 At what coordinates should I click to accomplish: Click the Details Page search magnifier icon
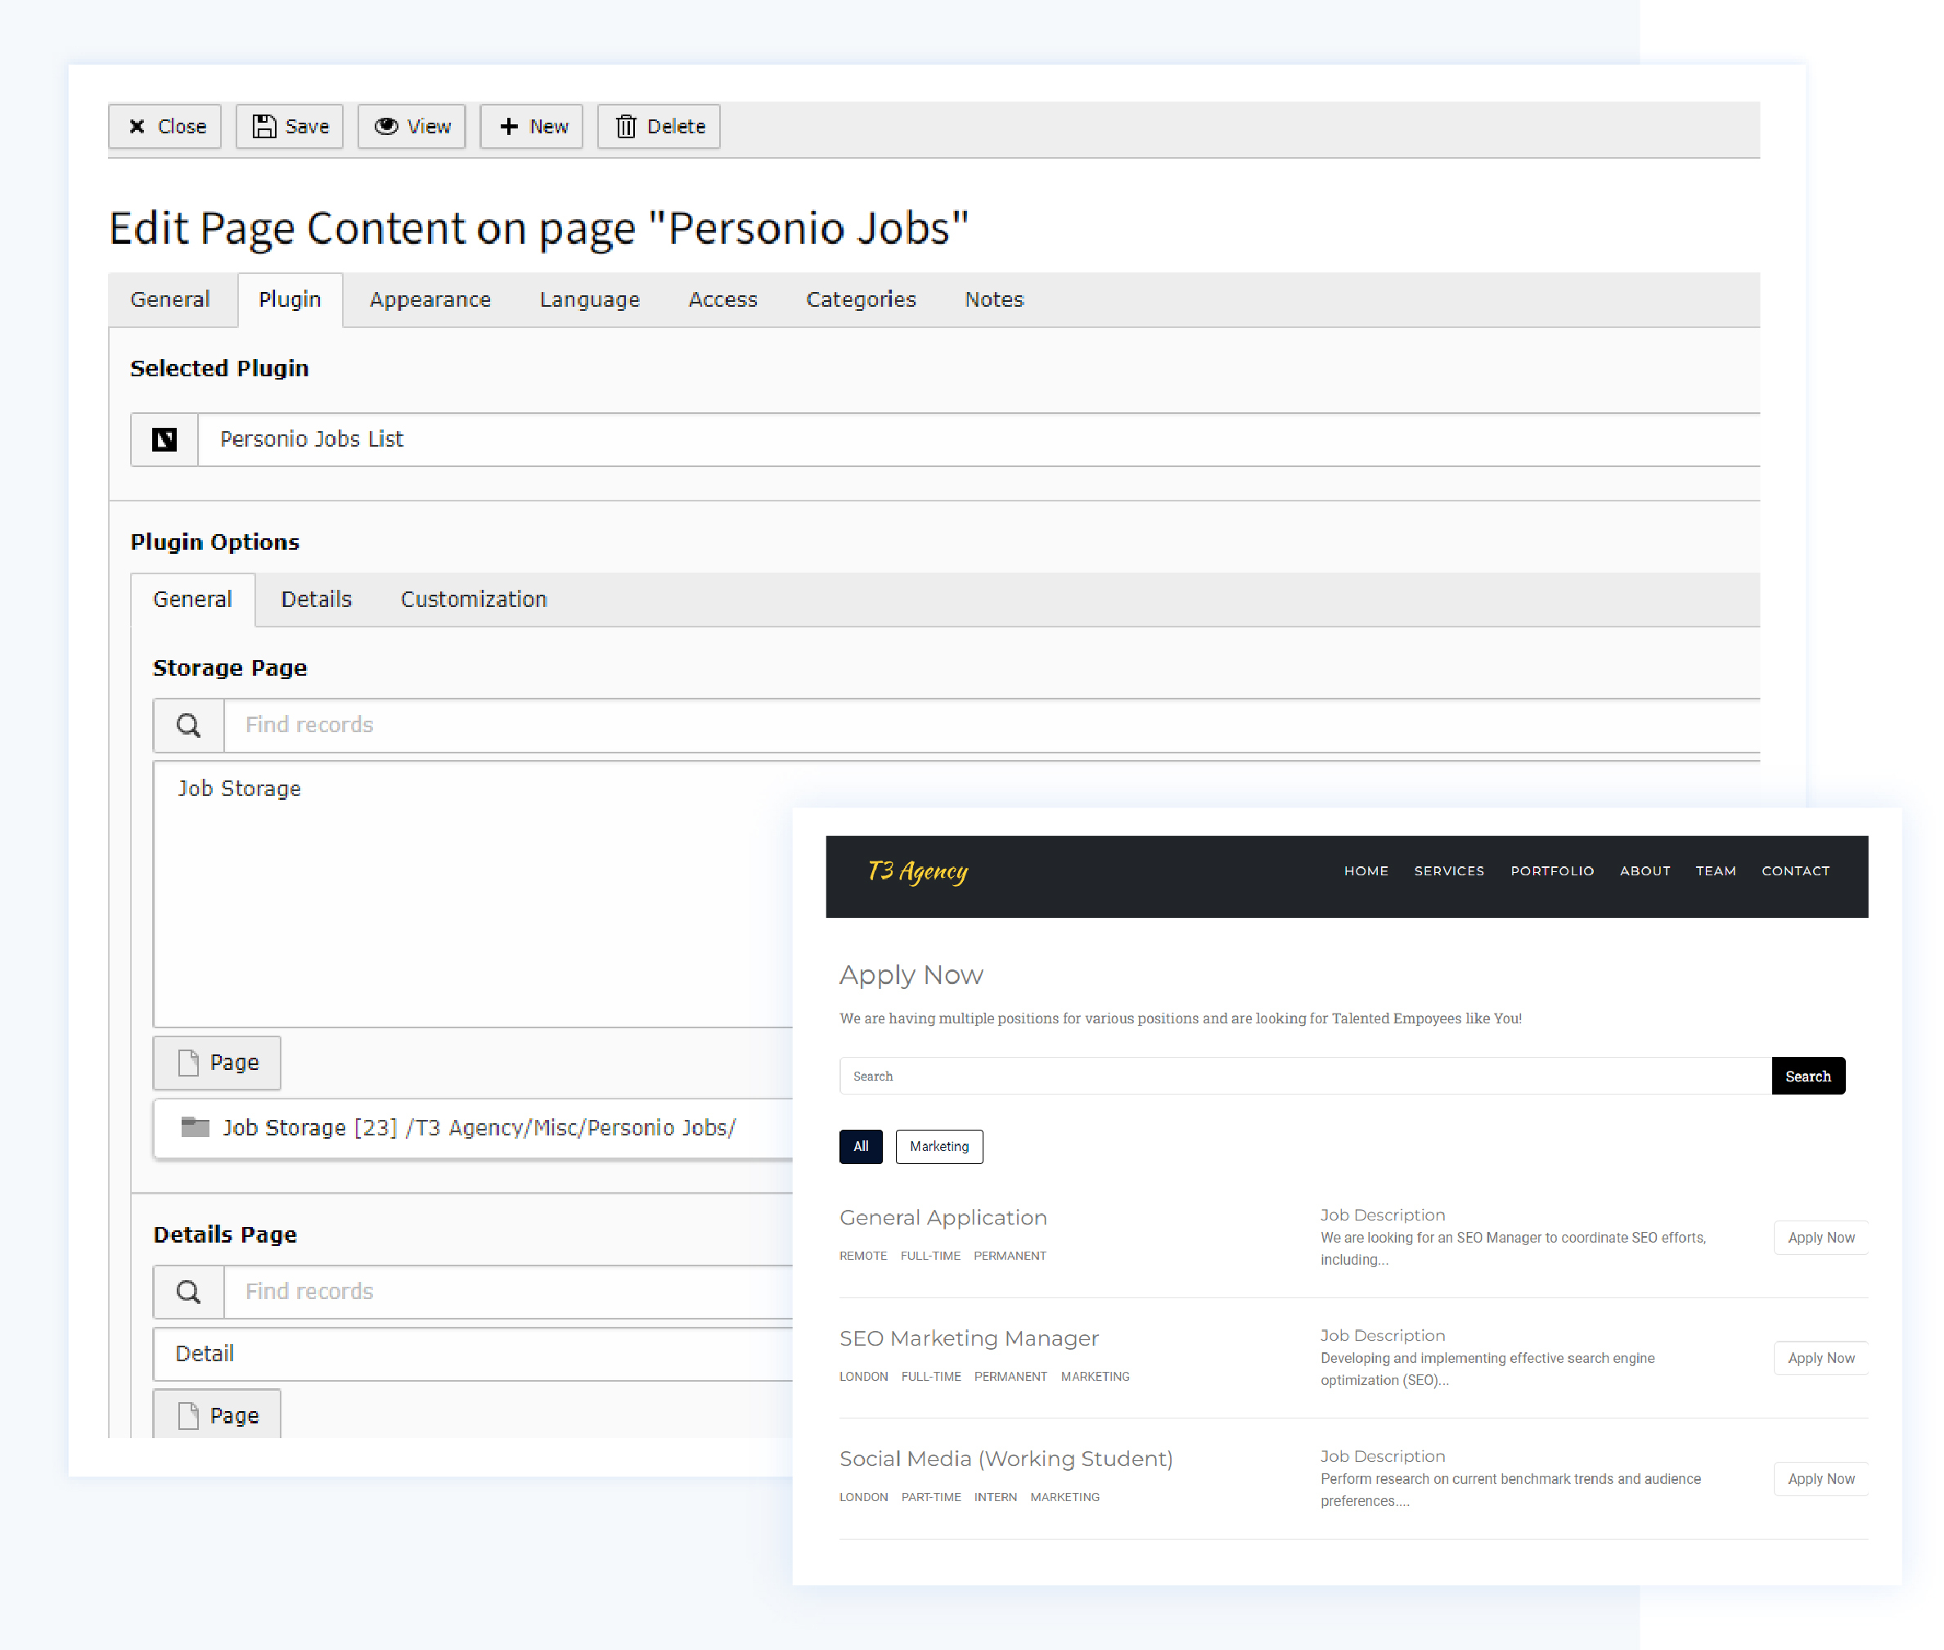(x=188, y=1292)
